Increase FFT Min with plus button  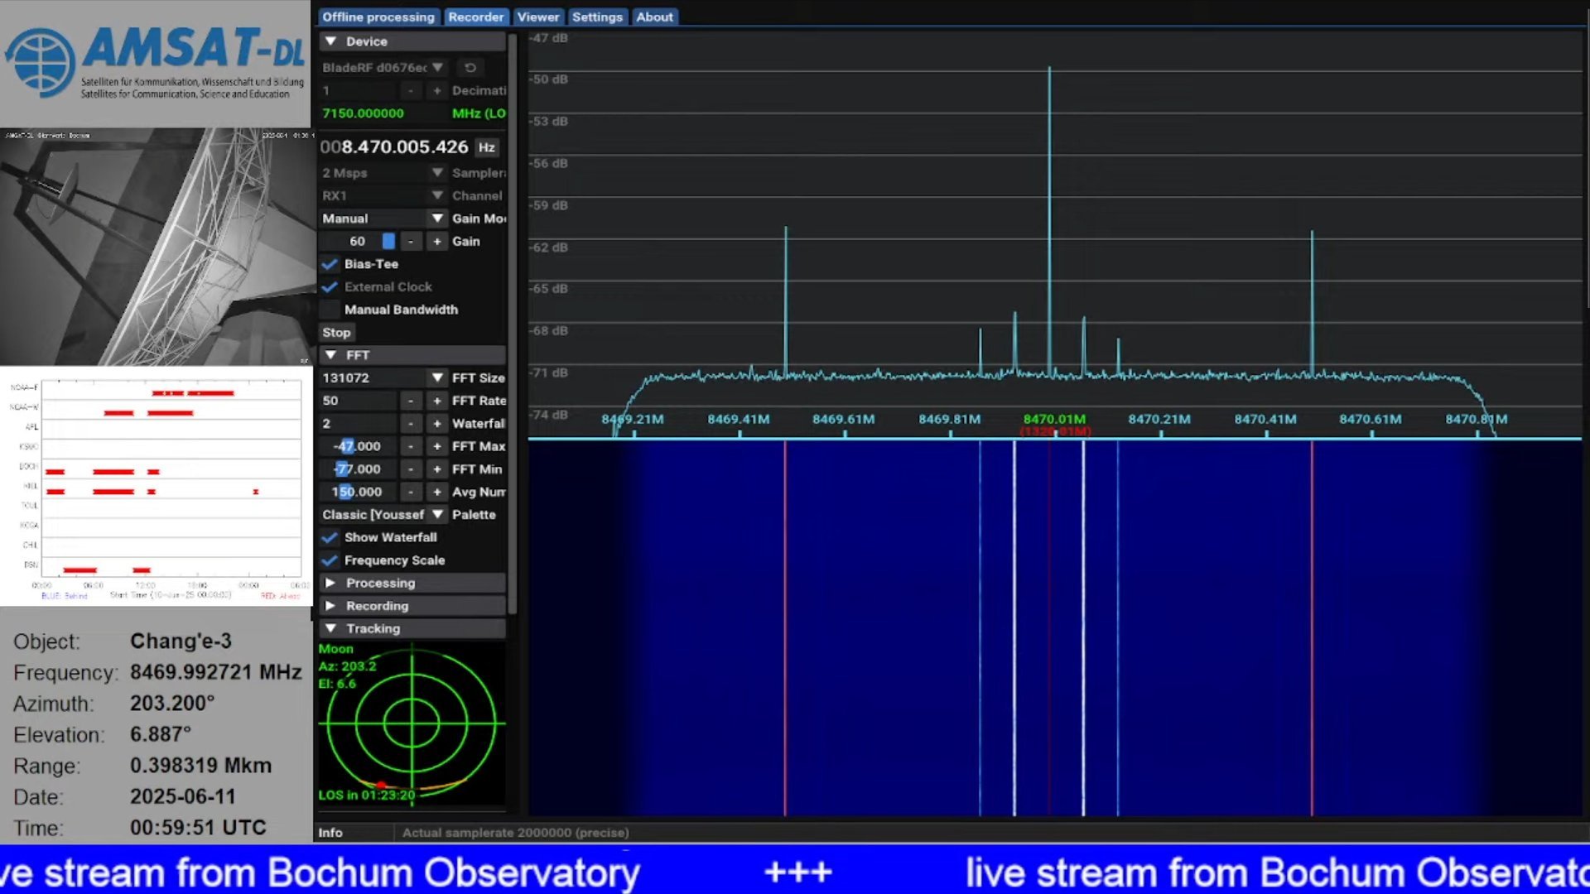436,469
